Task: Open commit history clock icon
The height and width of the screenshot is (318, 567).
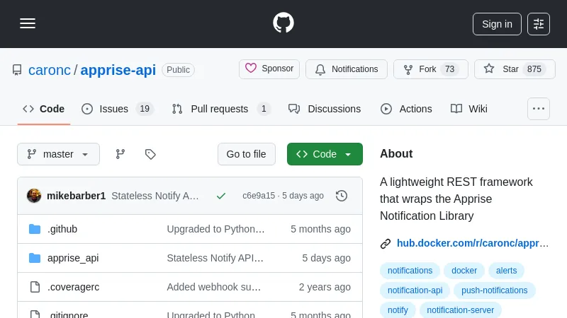Action: point(342,196)
